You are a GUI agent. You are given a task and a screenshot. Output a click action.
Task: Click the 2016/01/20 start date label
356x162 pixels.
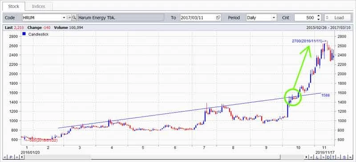coord(31,152)
